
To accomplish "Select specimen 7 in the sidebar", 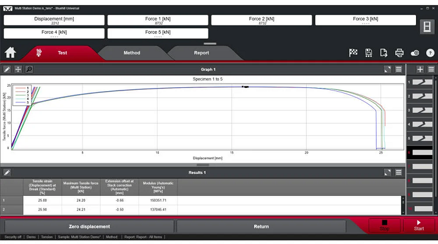I will tap(420, 167).
